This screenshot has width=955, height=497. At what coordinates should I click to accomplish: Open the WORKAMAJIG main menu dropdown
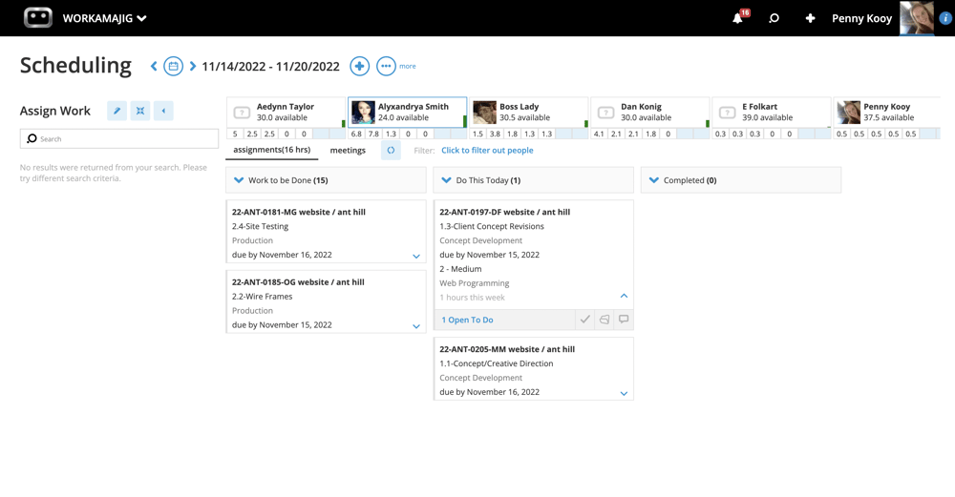104,18
